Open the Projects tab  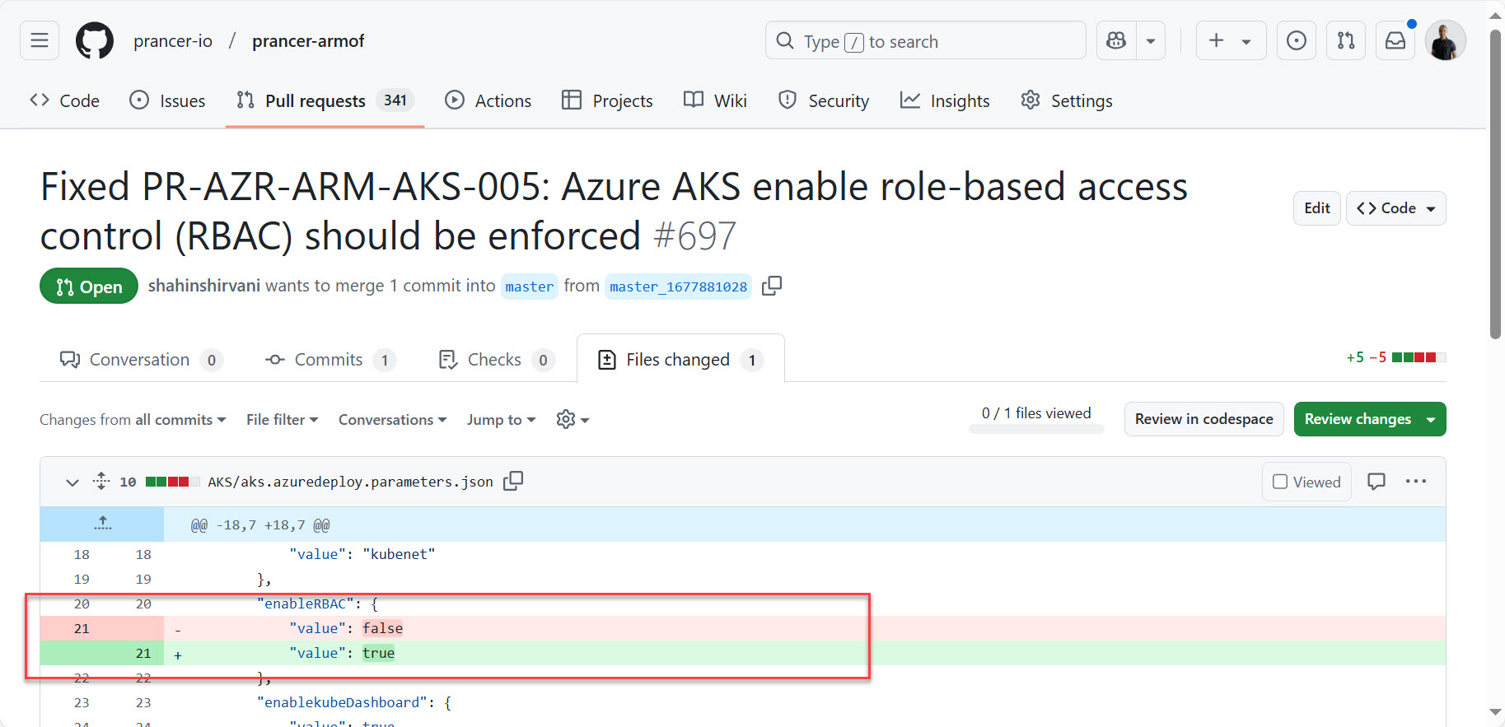(607, 100)
